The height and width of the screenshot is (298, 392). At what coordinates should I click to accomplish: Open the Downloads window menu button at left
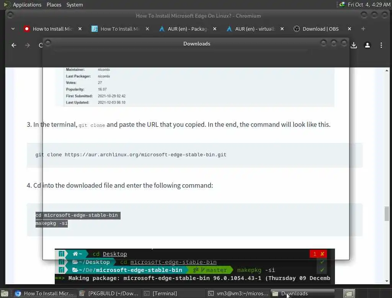pyautogui.click(x=48, y=43)
